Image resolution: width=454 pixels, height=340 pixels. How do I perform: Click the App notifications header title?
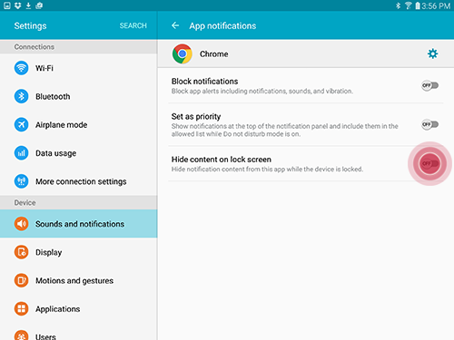tap(222, 25)
